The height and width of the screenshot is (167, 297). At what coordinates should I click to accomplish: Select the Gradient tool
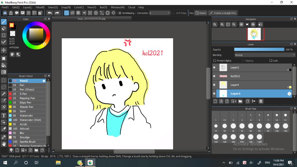3,72
